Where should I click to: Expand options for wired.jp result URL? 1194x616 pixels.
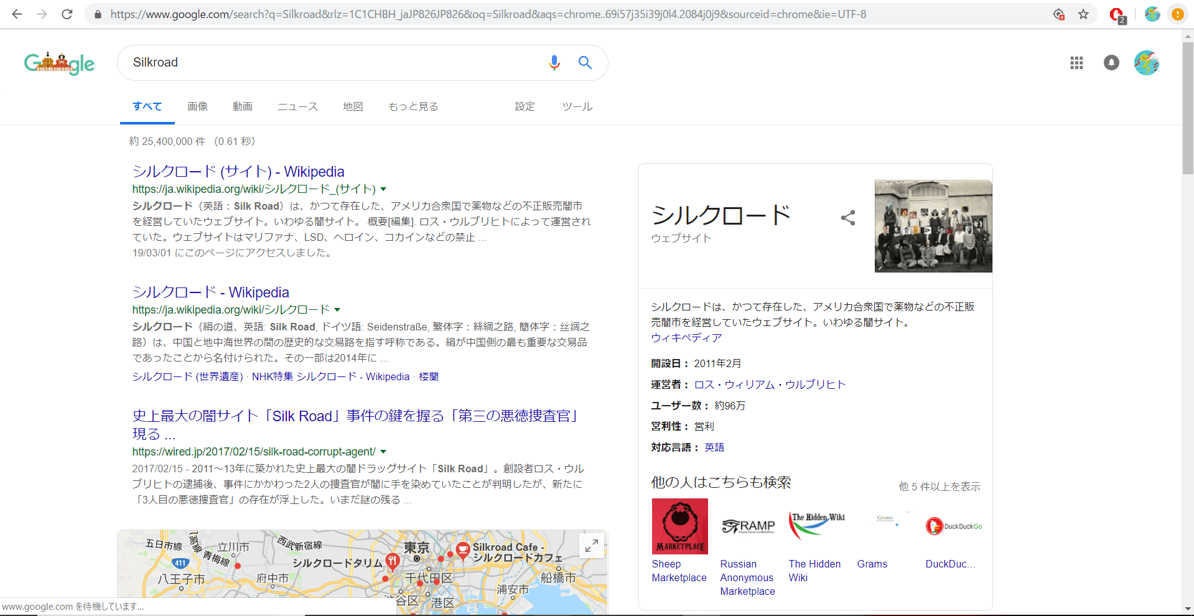[x=383, y=452]
